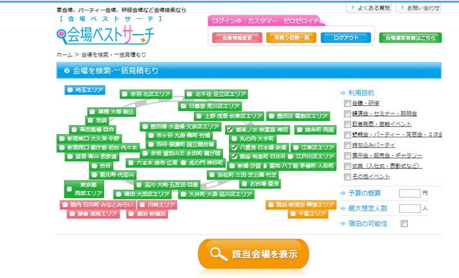Check the 高田馬場·目白 checkbox
459x278 pixels.
74,130
